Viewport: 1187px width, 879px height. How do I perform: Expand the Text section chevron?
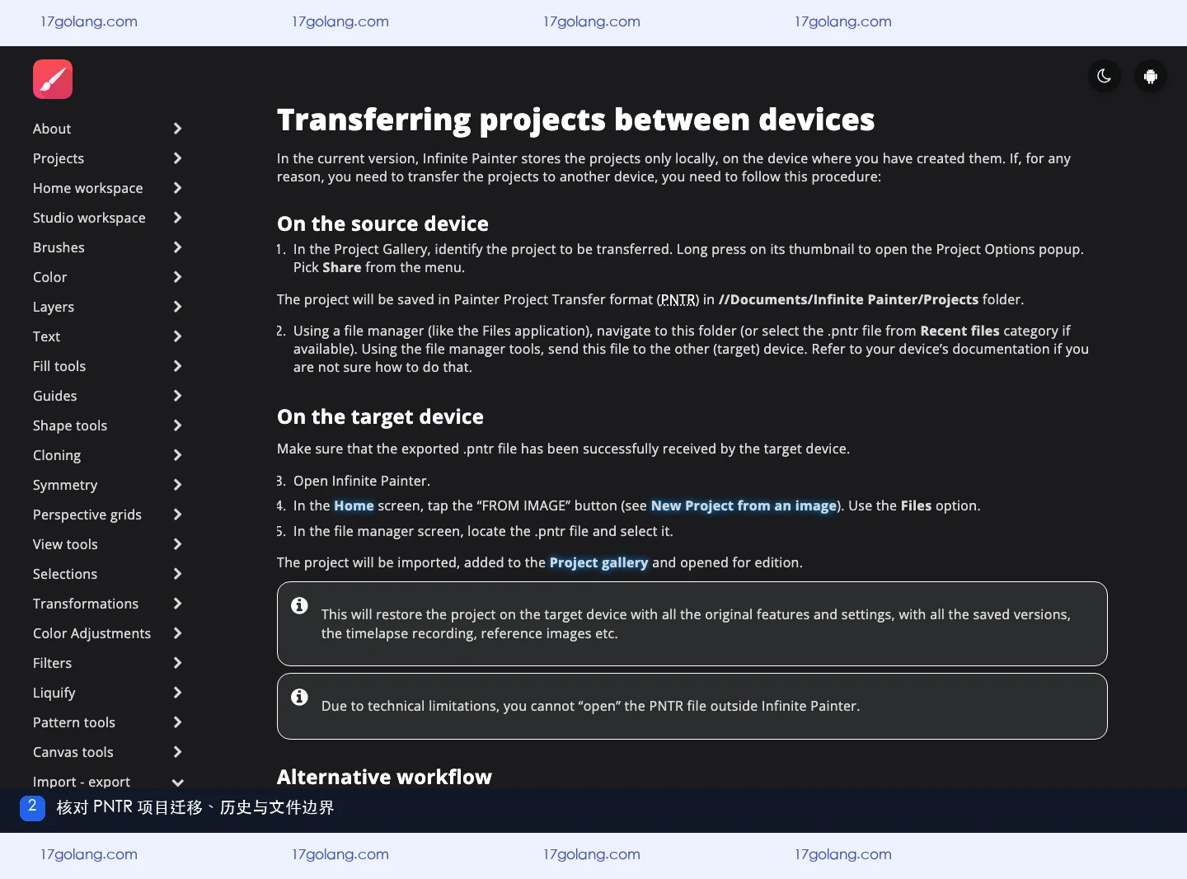[177, 336]
